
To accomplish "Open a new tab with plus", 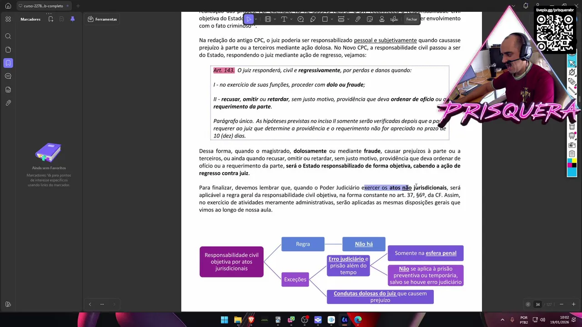I will click(x=78, y=6).
